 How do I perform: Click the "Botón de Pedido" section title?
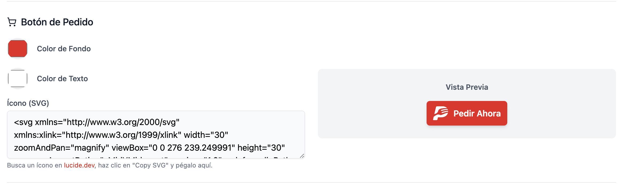click(57, 22)
